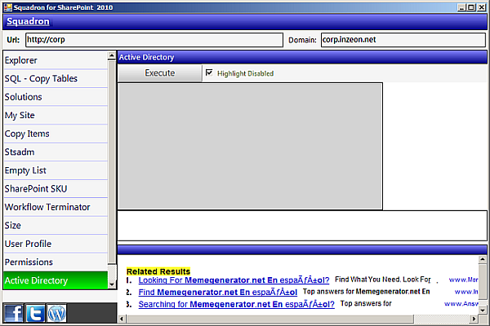Select Size in the sidebar

click(56, 226)
